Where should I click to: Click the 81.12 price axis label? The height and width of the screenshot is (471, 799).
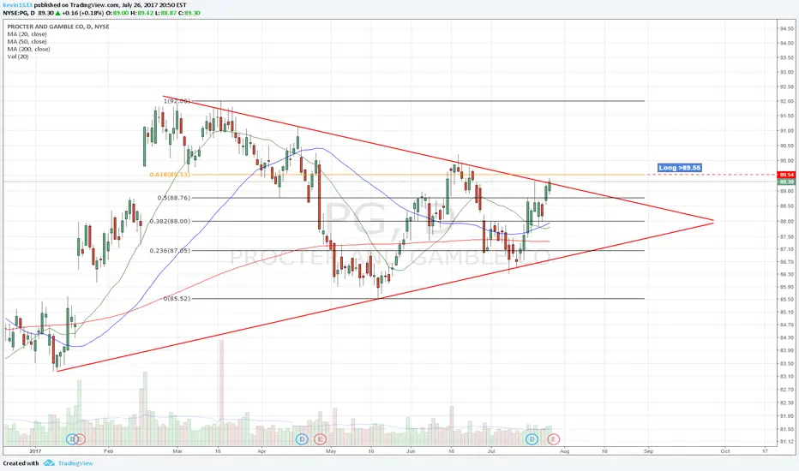click(x=786, y=442)
